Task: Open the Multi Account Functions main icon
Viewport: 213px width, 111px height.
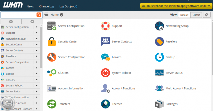Action: coord(159,88)
